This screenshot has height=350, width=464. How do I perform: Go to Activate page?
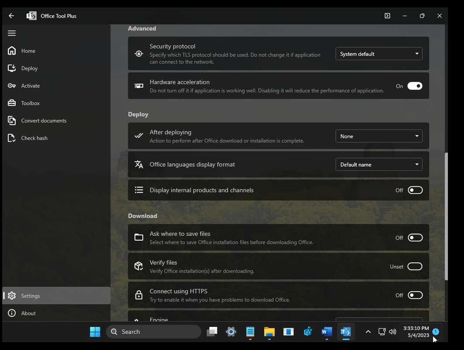tap(56, 86)
